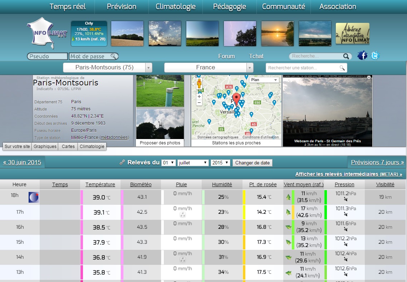Follow the Prévisions 7 jours link
407x282 pixels.
[377, 162]
